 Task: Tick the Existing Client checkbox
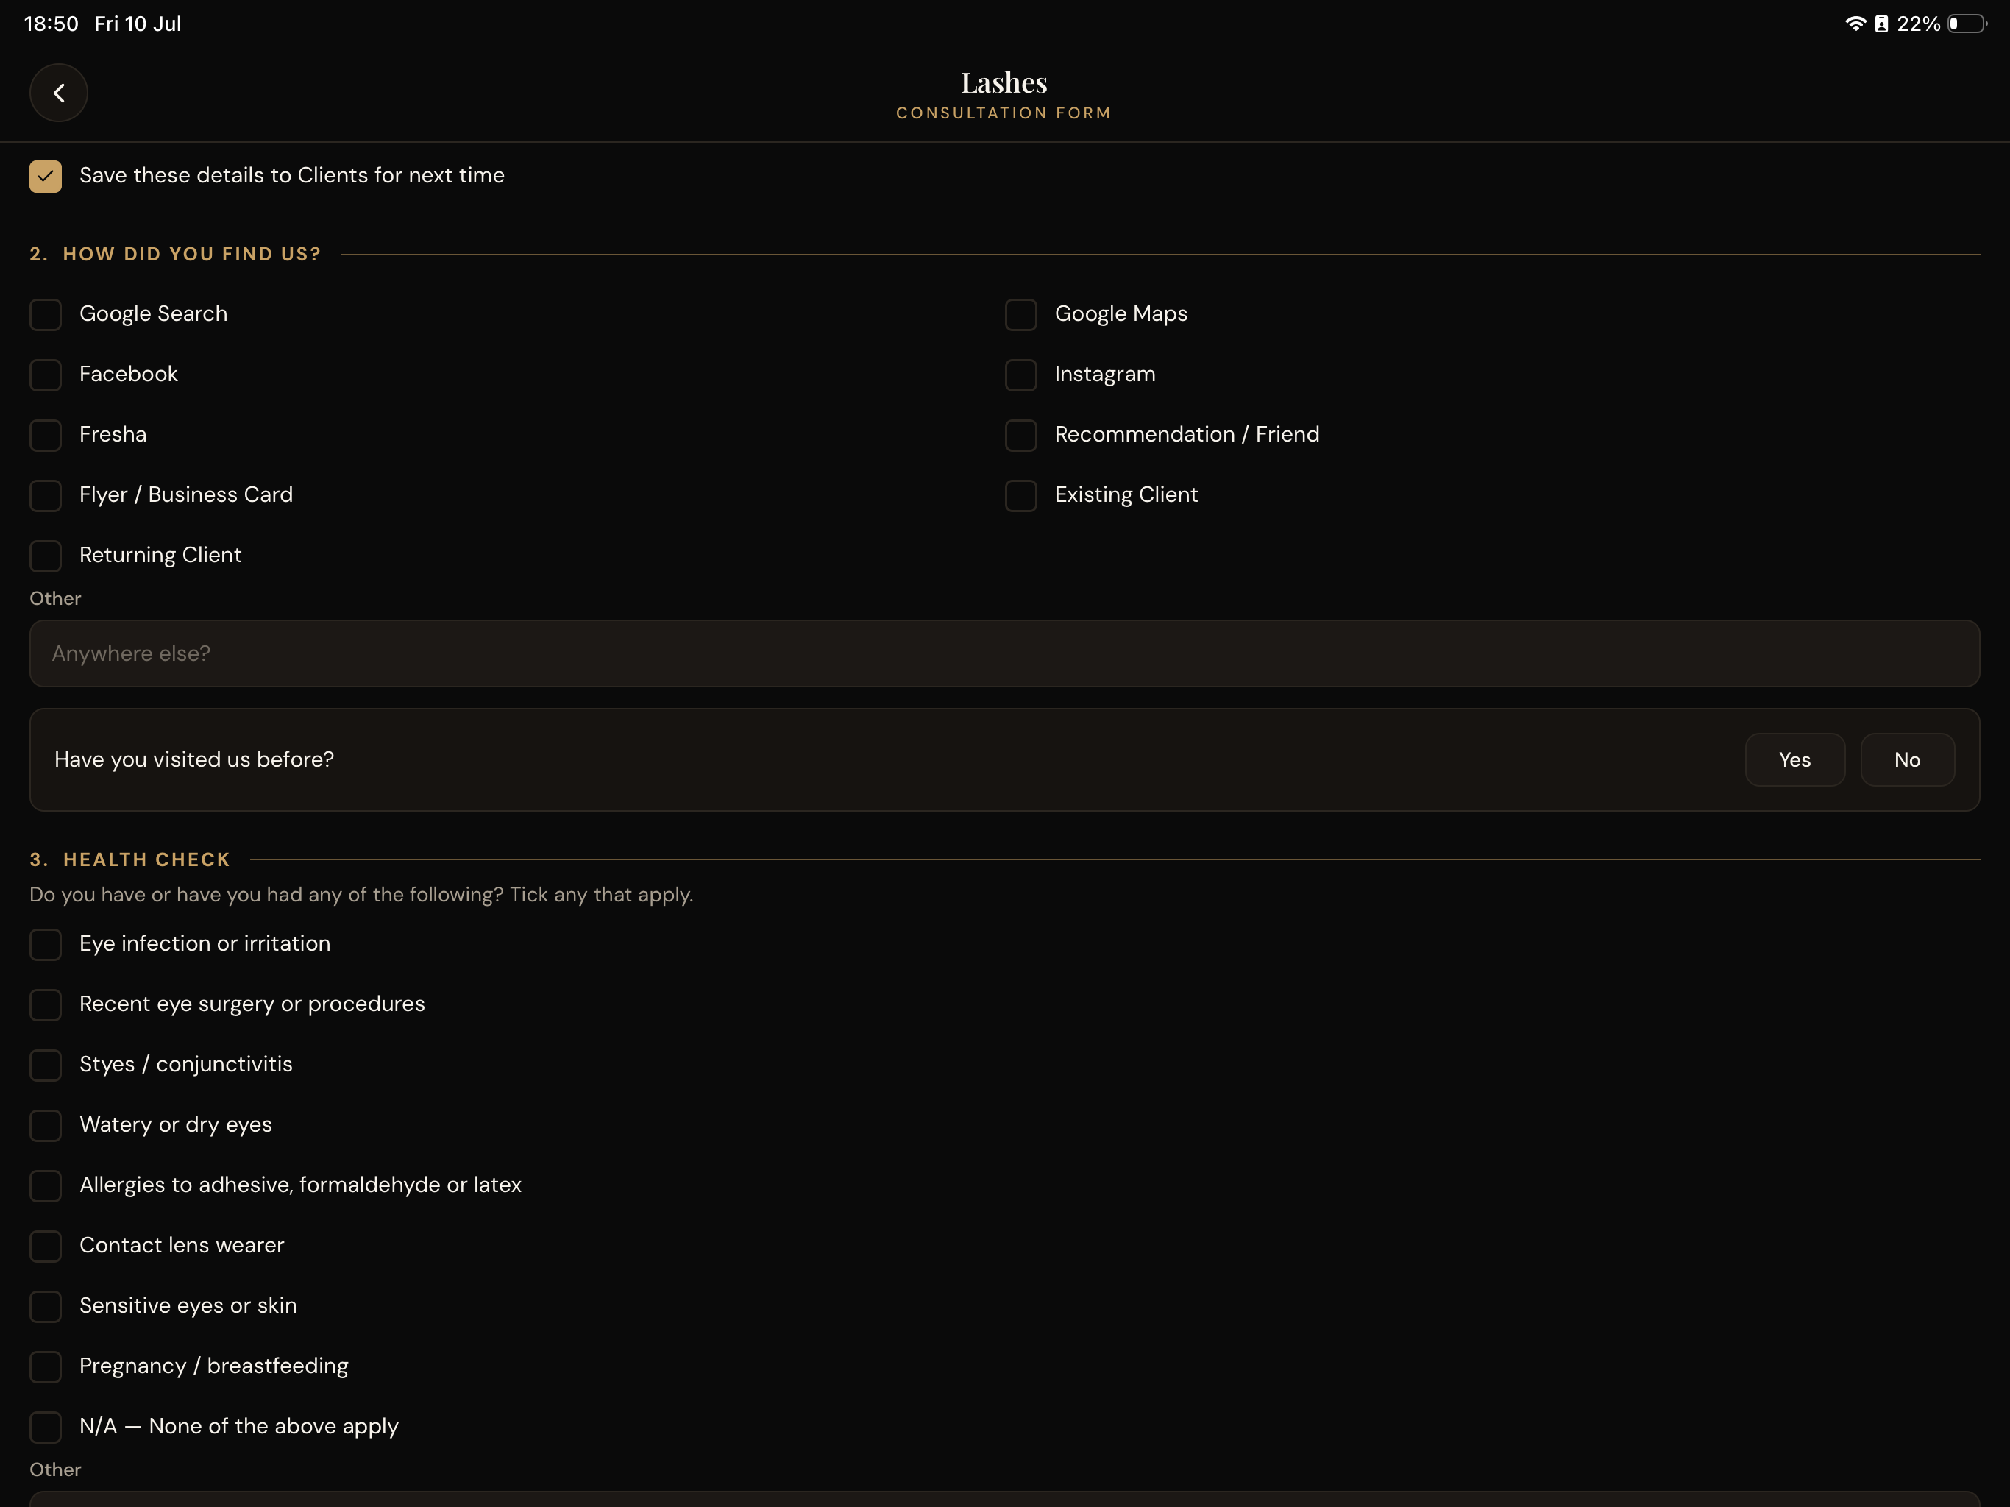(1020, 495)
